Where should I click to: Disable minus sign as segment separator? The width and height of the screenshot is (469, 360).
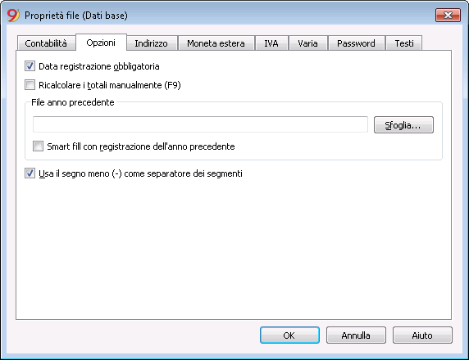pos(30,173)
